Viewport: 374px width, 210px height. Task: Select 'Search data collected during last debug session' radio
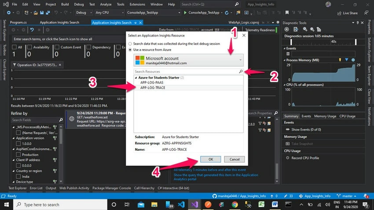tap(130, 44)
